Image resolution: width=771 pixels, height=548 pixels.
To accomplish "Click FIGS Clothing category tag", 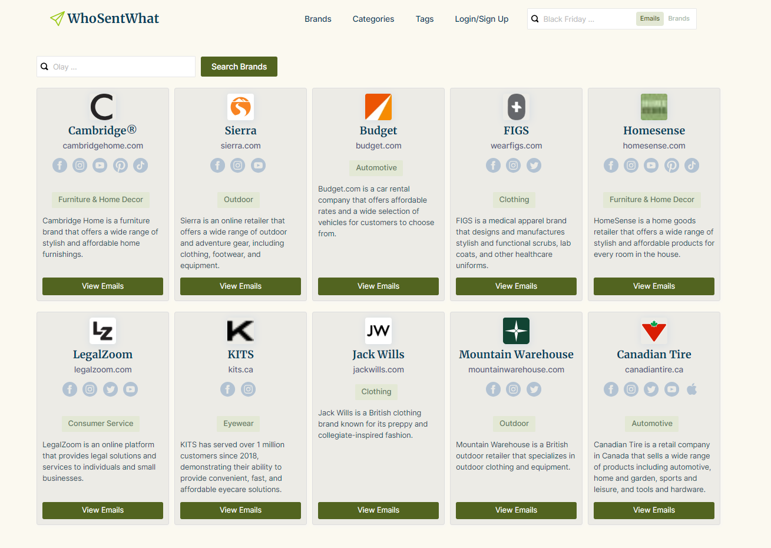I will tap(514, 200).
